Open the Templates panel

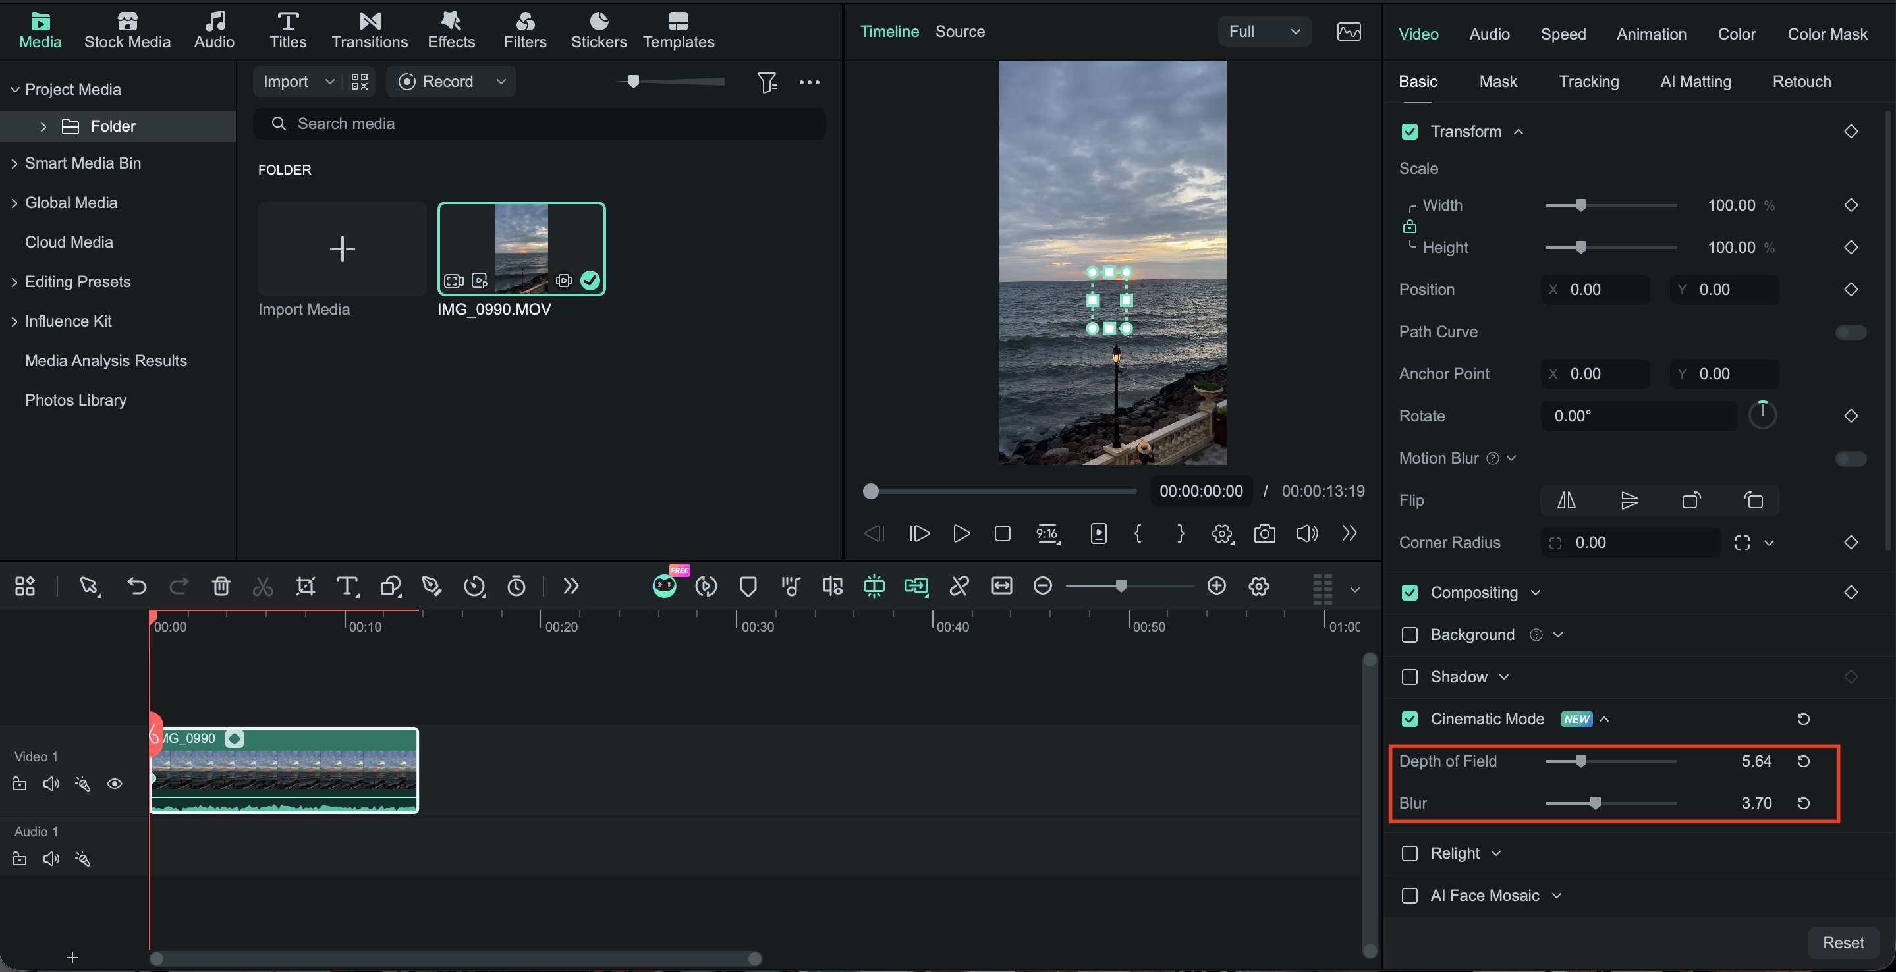[678, 31]
